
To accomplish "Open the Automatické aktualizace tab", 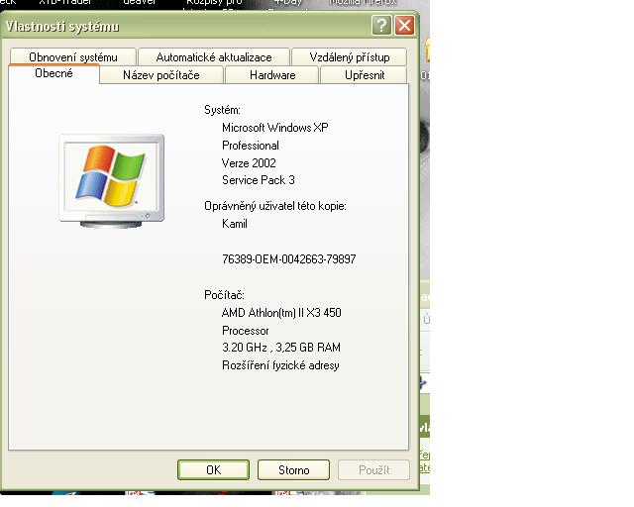I will [x=214, y=57].
